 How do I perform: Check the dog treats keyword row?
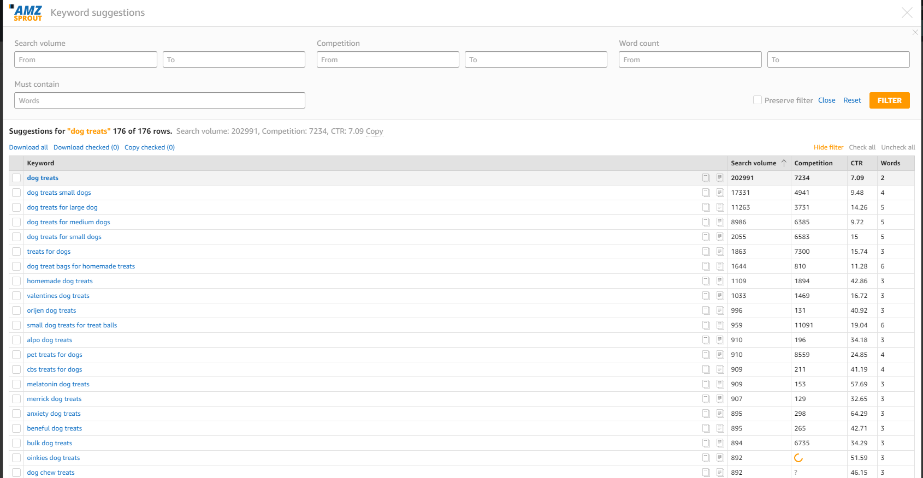[16, 178]
